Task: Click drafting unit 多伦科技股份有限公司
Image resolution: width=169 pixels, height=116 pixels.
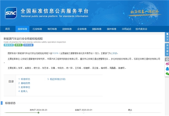Action: [121, 59]
